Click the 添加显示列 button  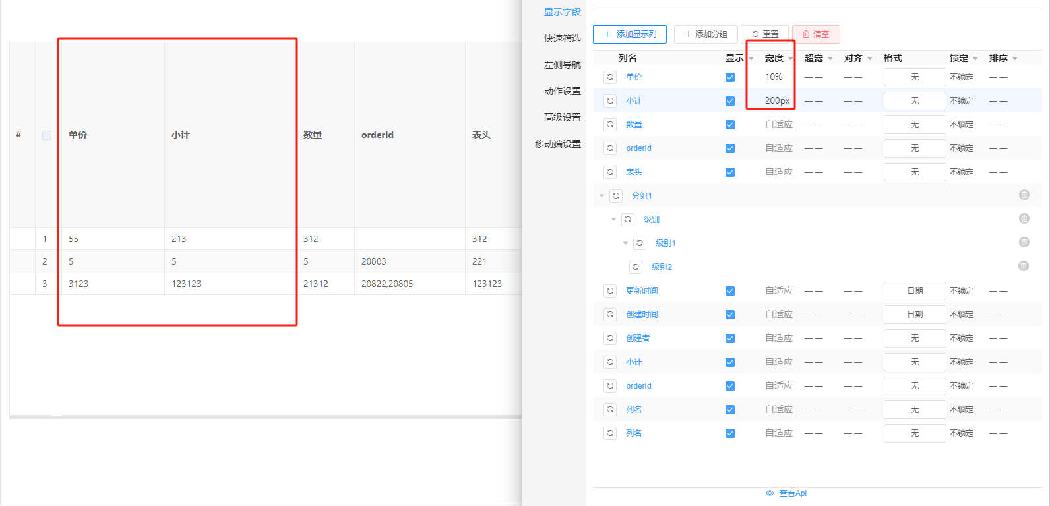(x=629, y=34)
